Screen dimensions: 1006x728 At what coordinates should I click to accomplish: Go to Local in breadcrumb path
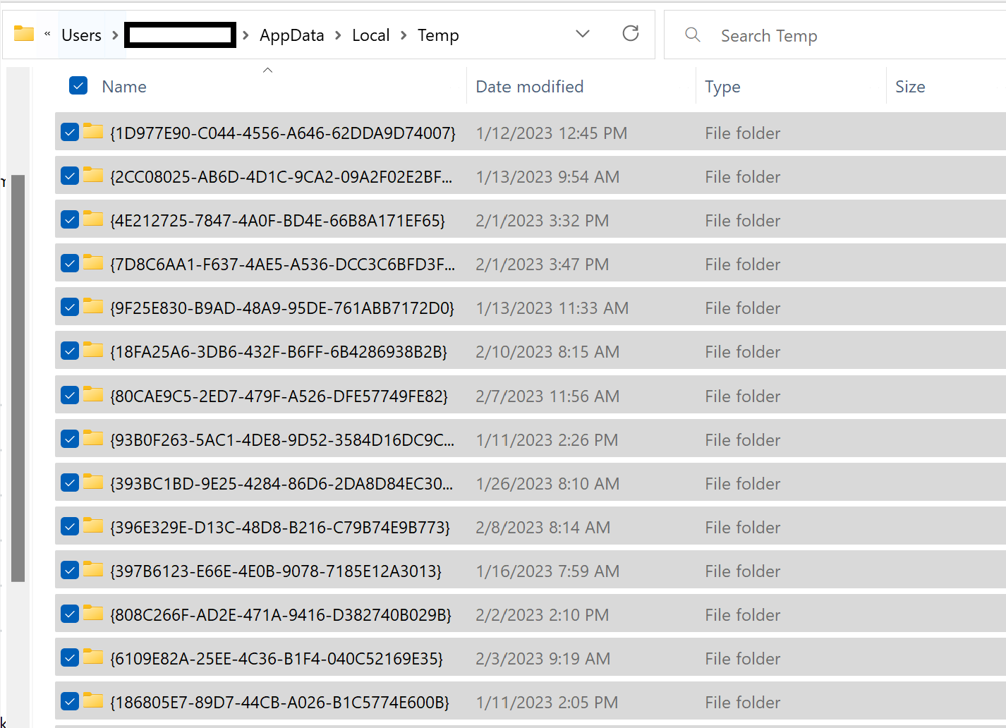point(370,35)
